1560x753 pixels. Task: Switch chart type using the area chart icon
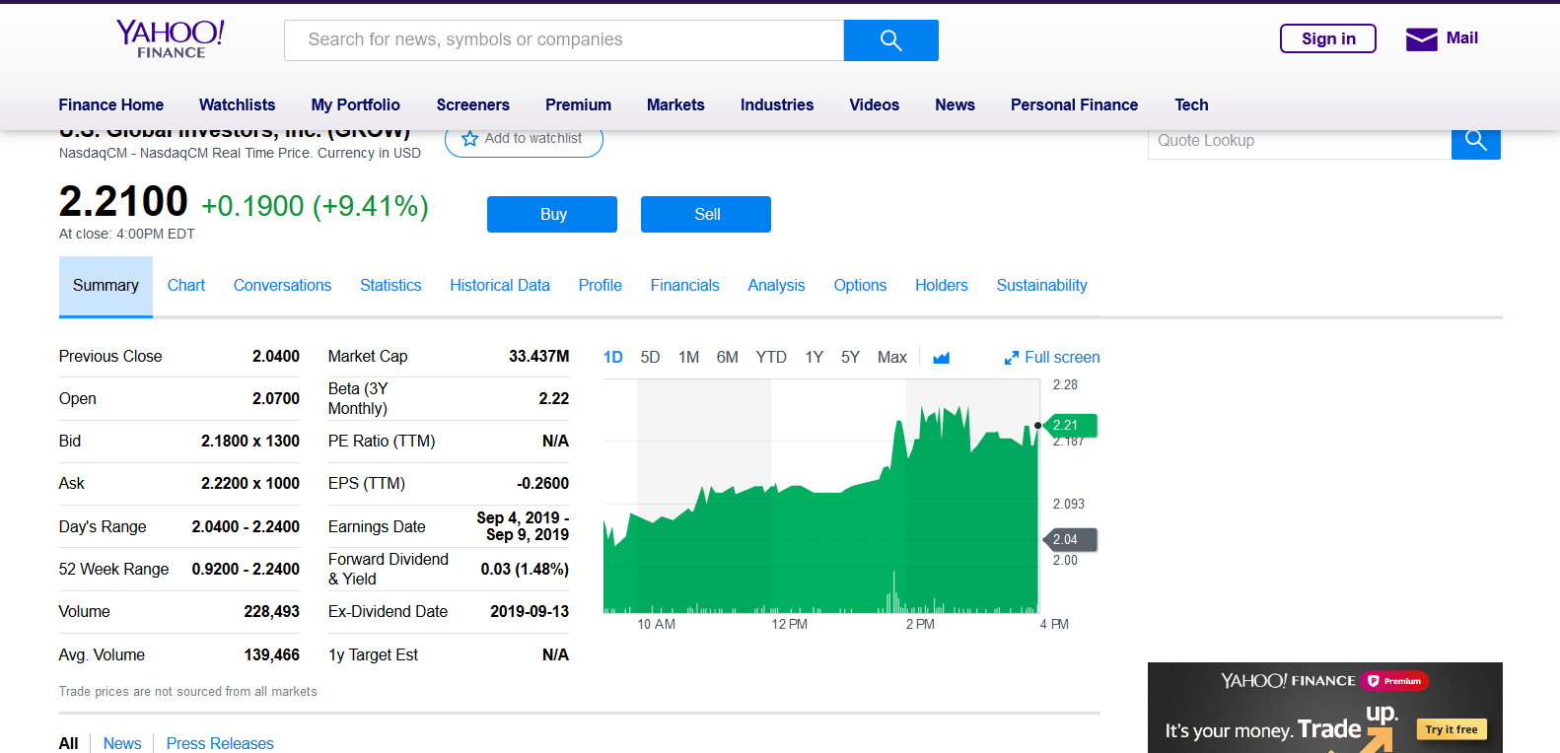pos(941,358)
